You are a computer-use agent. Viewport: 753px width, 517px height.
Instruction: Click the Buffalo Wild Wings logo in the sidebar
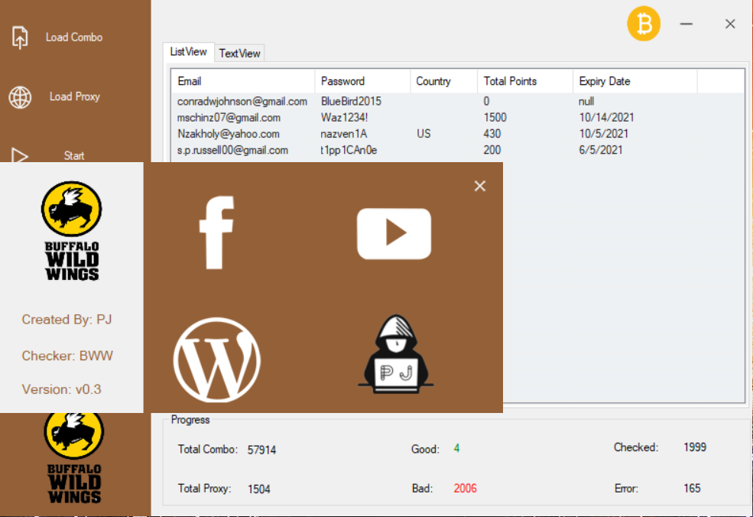[74, 458]
